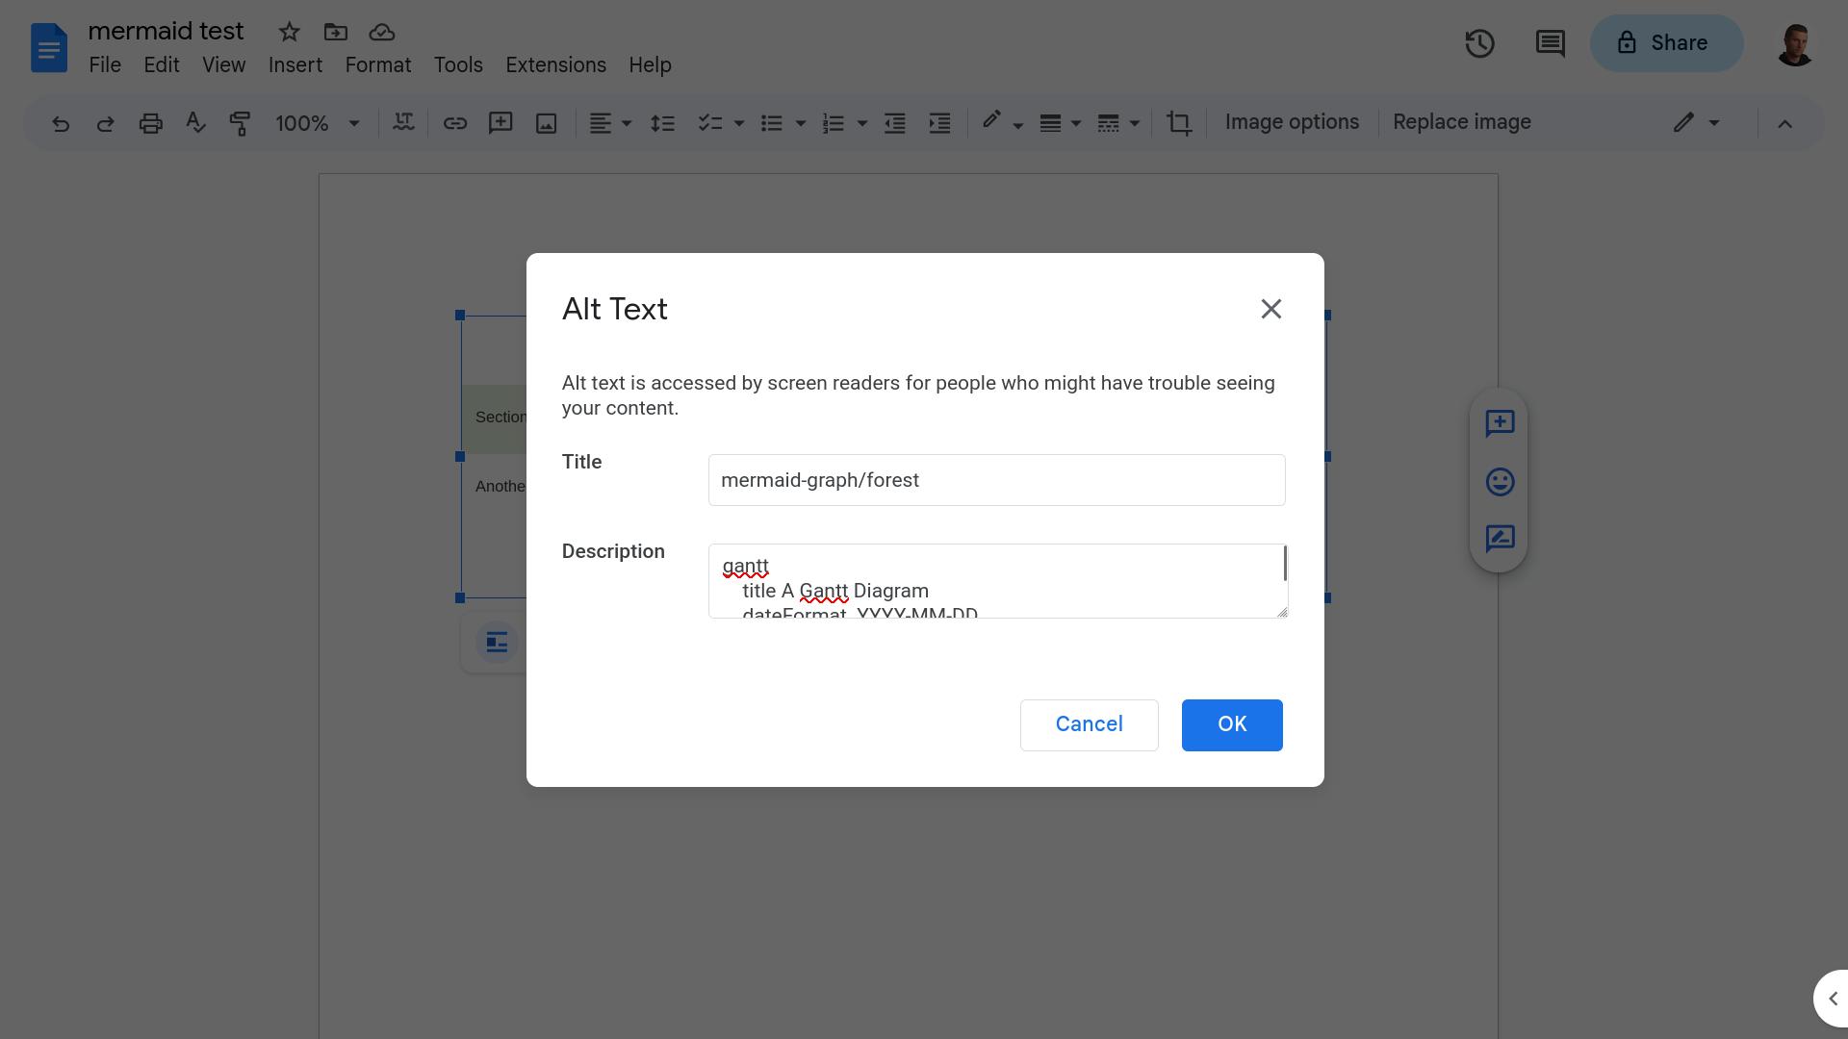Image resolution: width=1848 pixels, height=1039 pixels.
Task: Click the Insert image icon
Action: tap(546, 123)
